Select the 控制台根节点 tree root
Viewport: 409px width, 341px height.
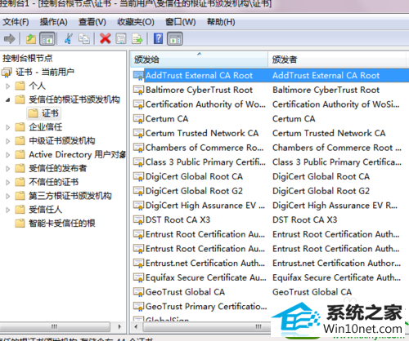click(27, 58)
